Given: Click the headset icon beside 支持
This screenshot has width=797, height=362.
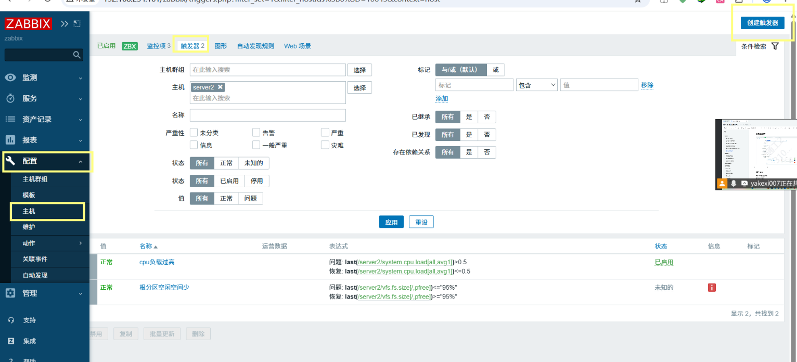Looking at the screenshot, I should click(x=11, y=320).
